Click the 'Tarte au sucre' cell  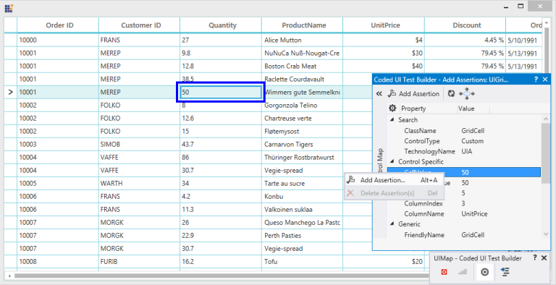click(302, 184)
